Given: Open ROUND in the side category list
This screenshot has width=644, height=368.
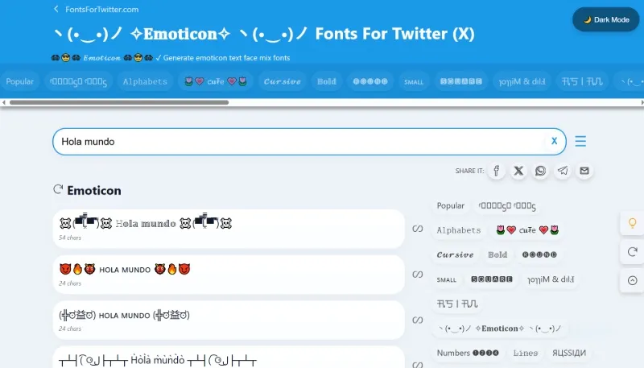Looking at the screenshot, I should coord(539,254).
